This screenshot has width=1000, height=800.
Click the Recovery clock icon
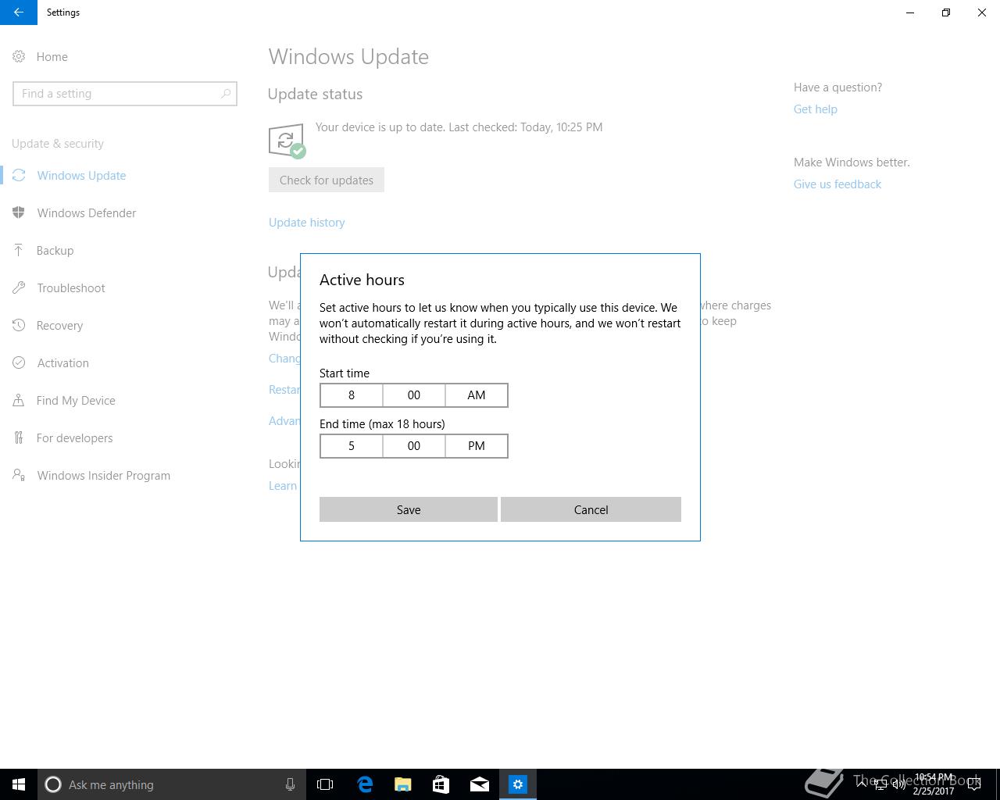pyautogui.click(x=19, y=325)
